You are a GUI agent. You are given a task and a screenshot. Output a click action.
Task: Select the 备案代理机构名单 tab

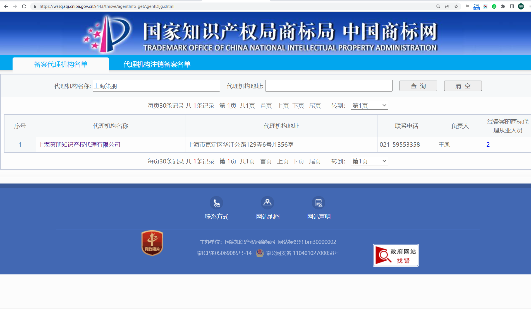[60, 64]
